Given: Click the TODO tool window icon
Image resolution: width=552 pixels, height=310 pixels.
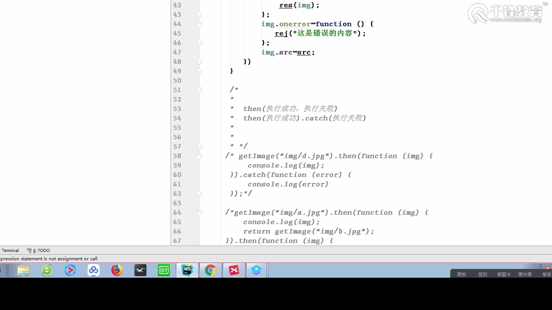Looking at the screenshot, I should 29,250.
